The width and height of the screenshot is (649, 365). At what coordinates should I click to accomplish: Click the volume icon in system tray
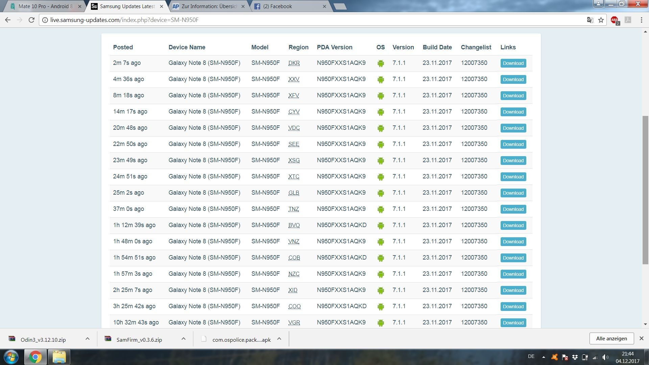pos(605,357)
